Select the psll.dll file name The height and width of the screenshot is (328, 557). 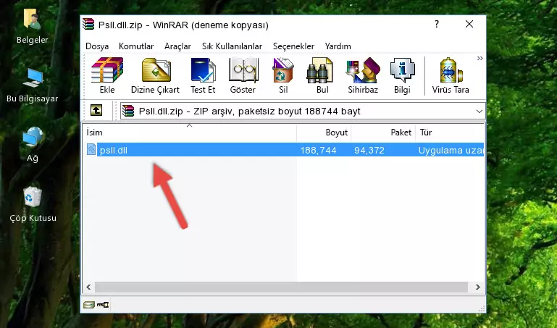113,150
